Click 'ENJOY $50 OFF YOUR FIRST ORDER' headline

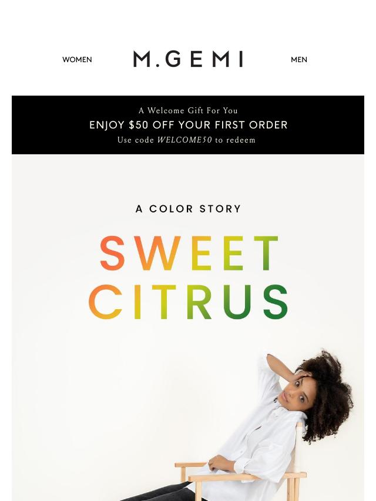[x=188, y=125]
